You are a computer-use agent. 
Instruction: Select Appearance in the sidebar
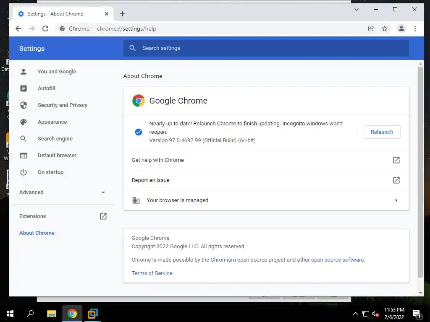(x=52, y=122)
